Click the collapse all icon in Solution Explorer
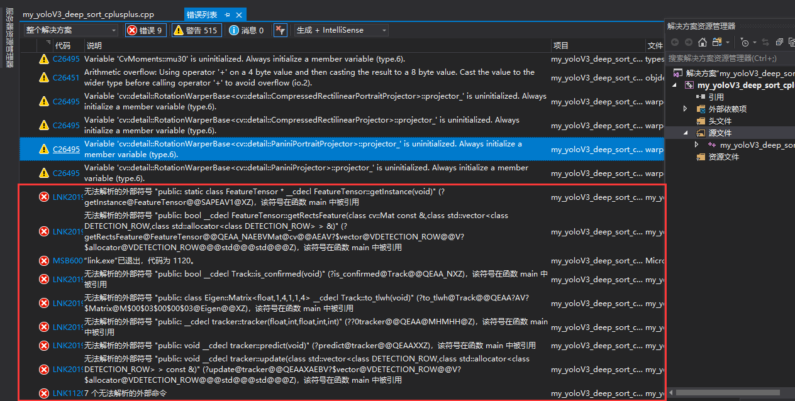This screenshot has height=401, width=795. 779,42
